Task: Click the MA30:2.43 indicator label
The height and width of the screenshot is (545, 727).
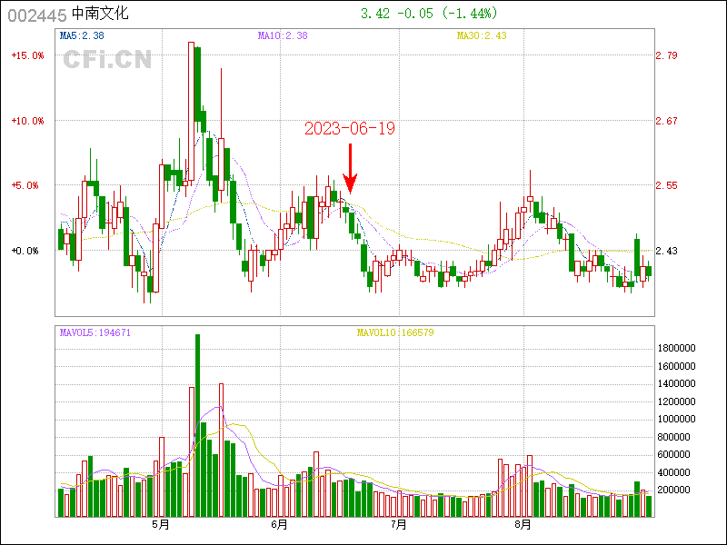Action: click(482, 36)
